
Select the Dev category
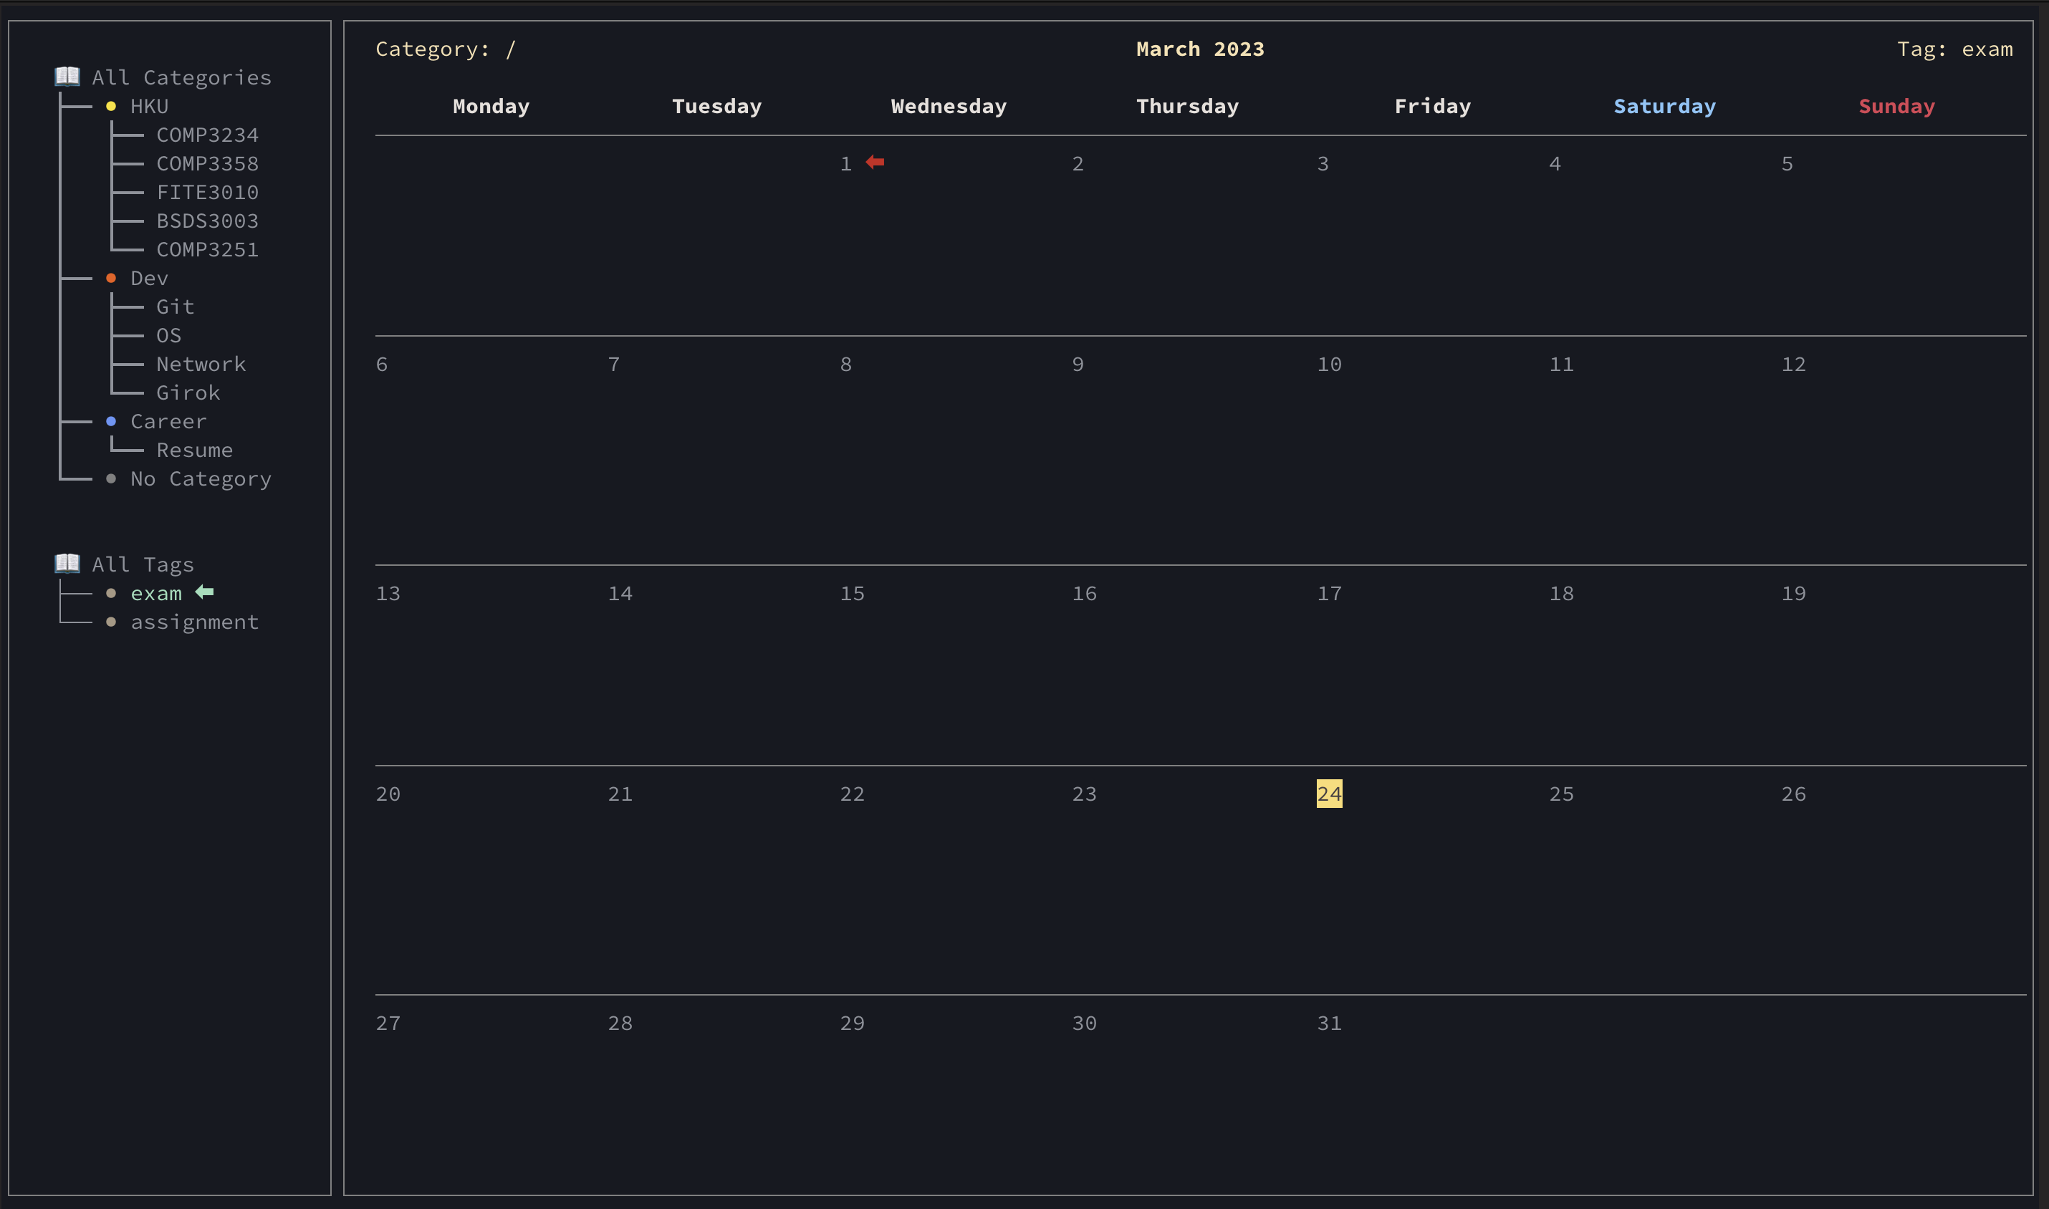point(149,278)
